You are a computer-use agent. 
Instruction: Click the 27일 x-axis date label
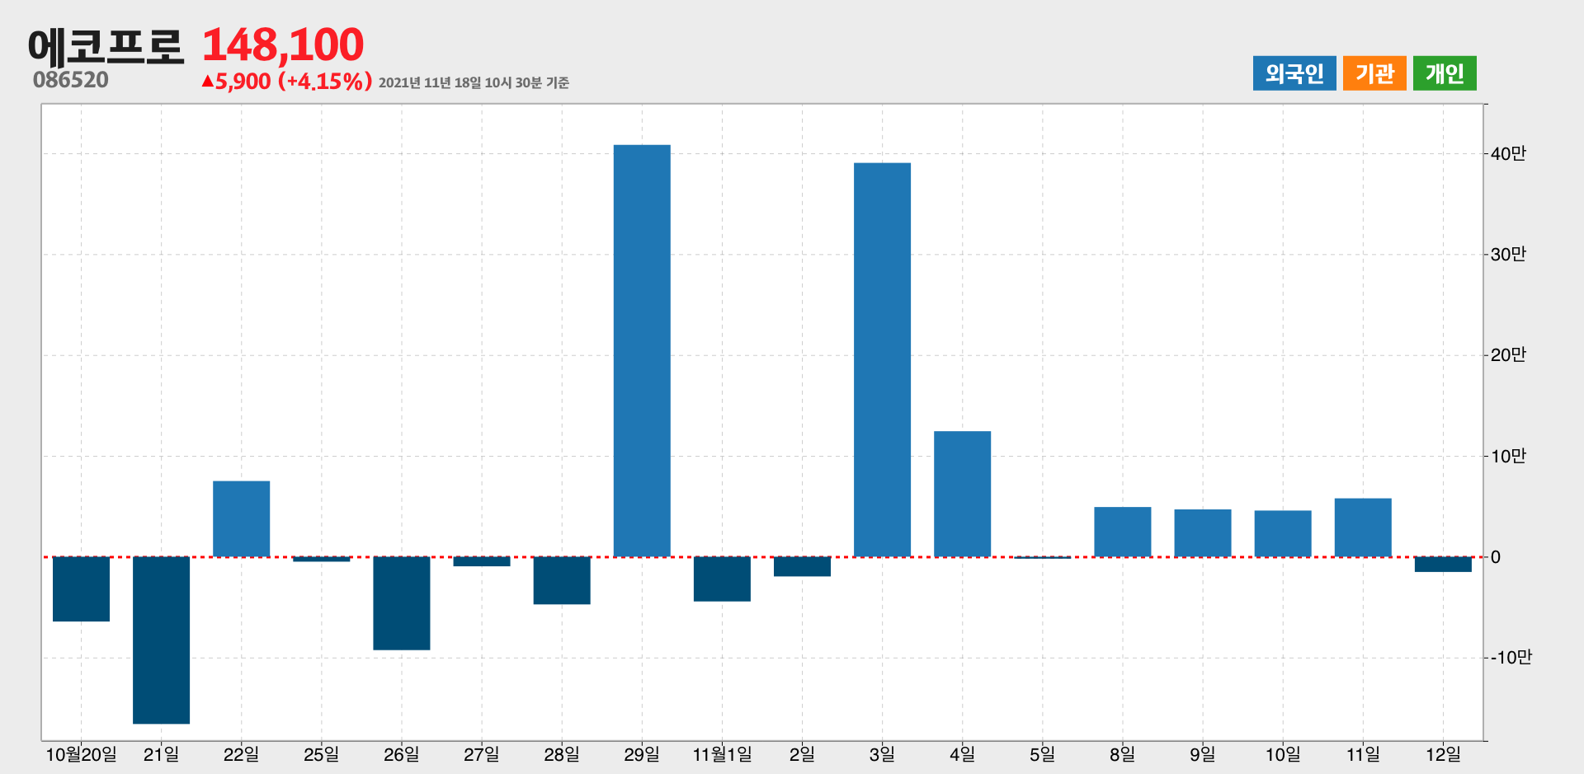point(481,754)
